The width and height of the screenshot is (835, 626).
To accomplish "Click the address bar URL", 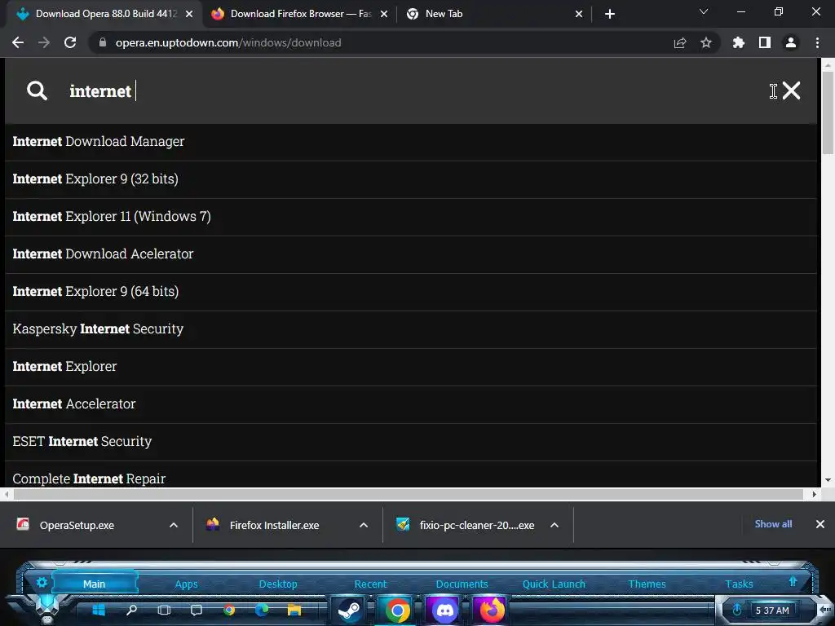I will [228, 42].
